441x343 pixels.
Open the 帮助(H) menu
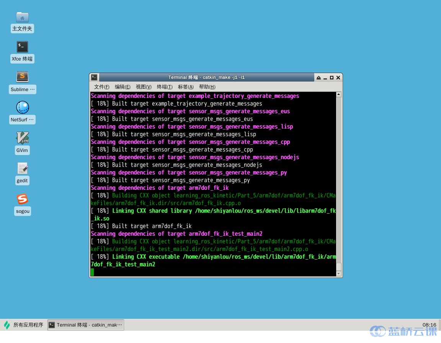[x=207, y=87]
